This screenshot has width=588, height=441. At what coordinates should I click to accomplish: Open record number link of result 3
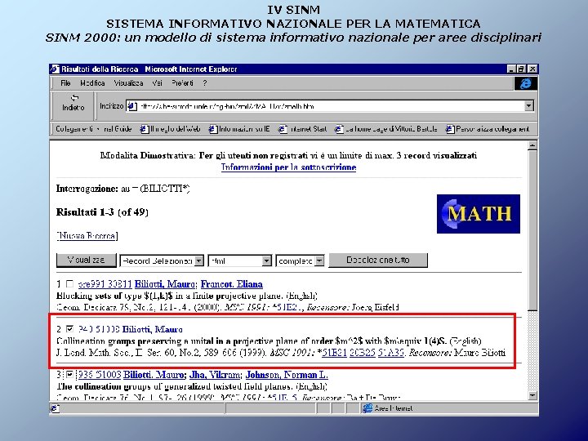point(100,375)
